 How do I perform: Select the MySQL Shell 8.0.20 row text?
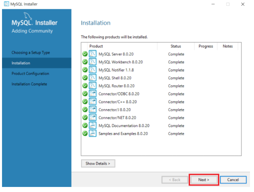click(115, 78)
